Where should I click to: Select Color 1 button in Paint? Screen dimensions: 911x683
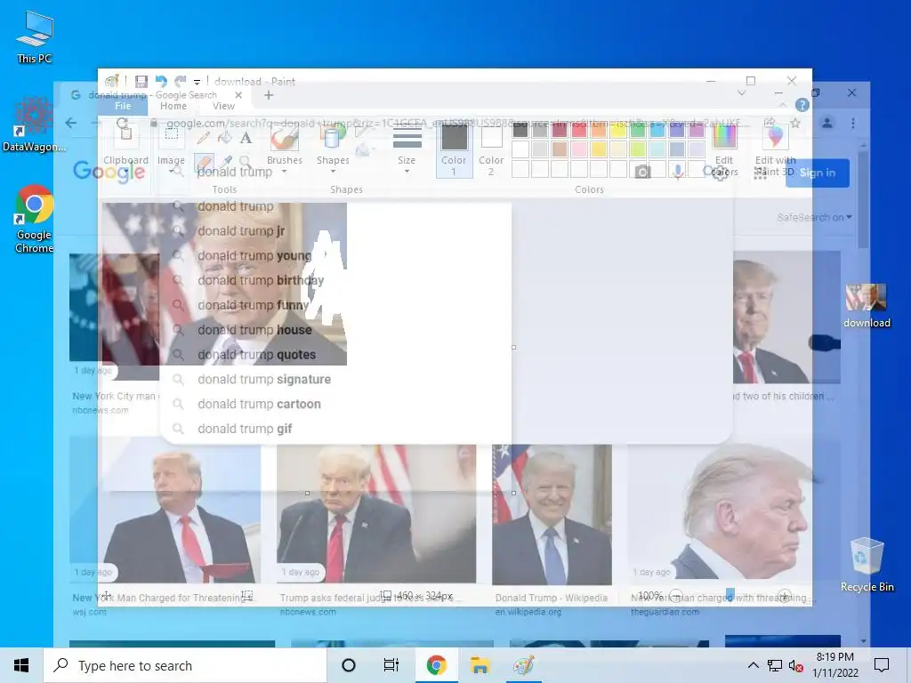coord(454,150)
